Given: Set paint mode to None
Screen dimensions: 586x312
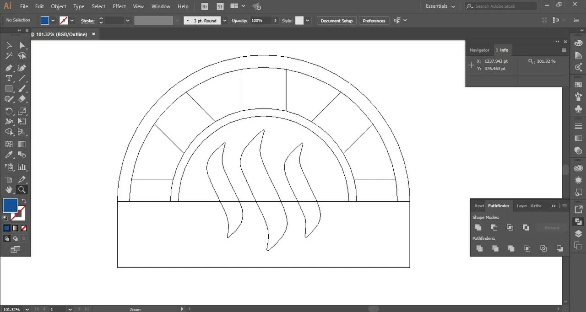Looking at the screenshot, I should coord(23,228).
